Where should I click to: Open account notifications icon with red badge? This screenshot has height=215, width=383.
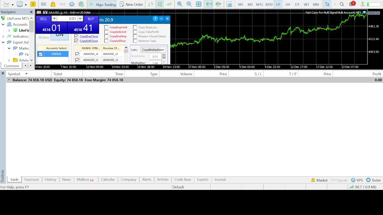click(x=352, y=4)
